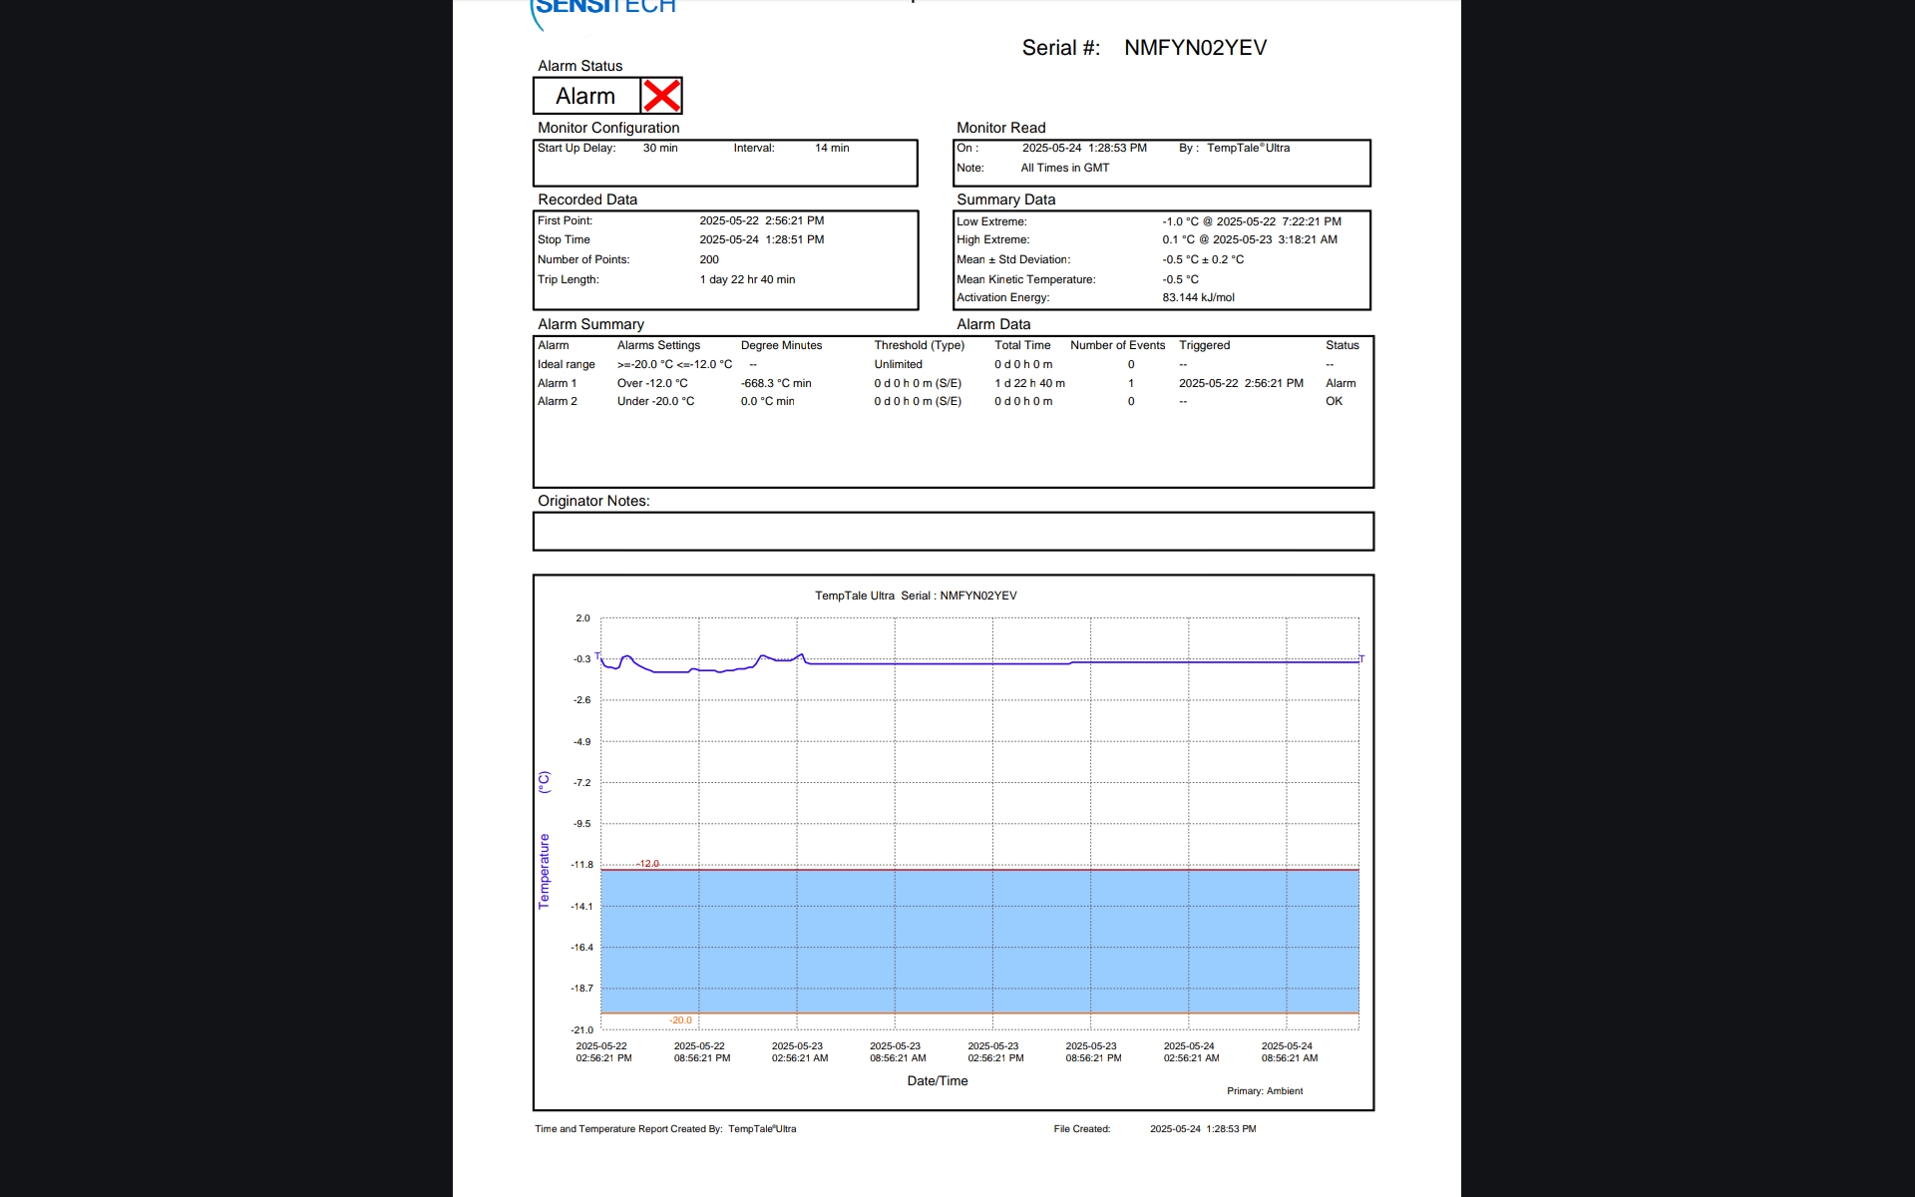1915x1197 pixels.
Task: Click the -12.0 red threshold line label
Action: pyautogui.click(x=648, y=864)
